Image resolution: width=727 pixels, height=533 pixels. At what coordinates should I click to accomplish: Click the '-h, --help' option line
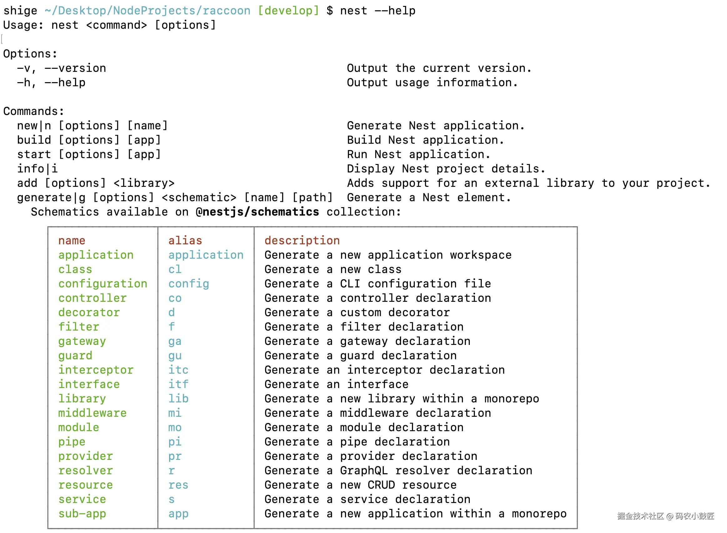pos(51,82)
